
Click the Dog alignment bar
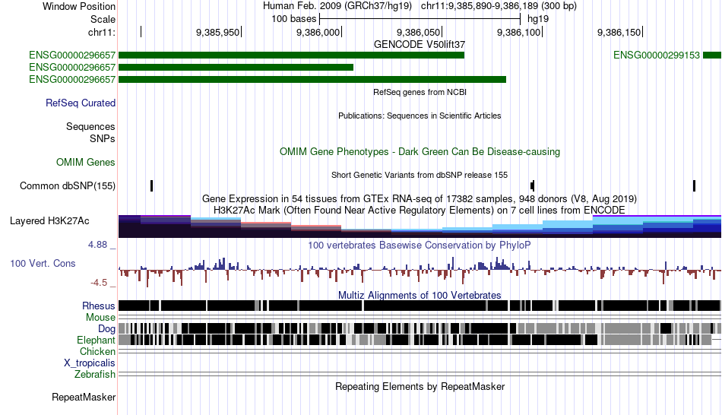[x=420, y=328]
